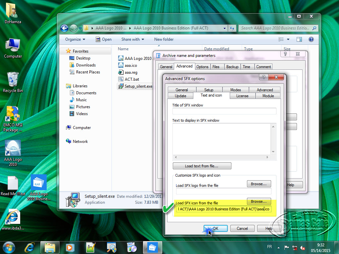
Task: Switch to the General tab in Advanced SFX options
Action: point(182,90)
